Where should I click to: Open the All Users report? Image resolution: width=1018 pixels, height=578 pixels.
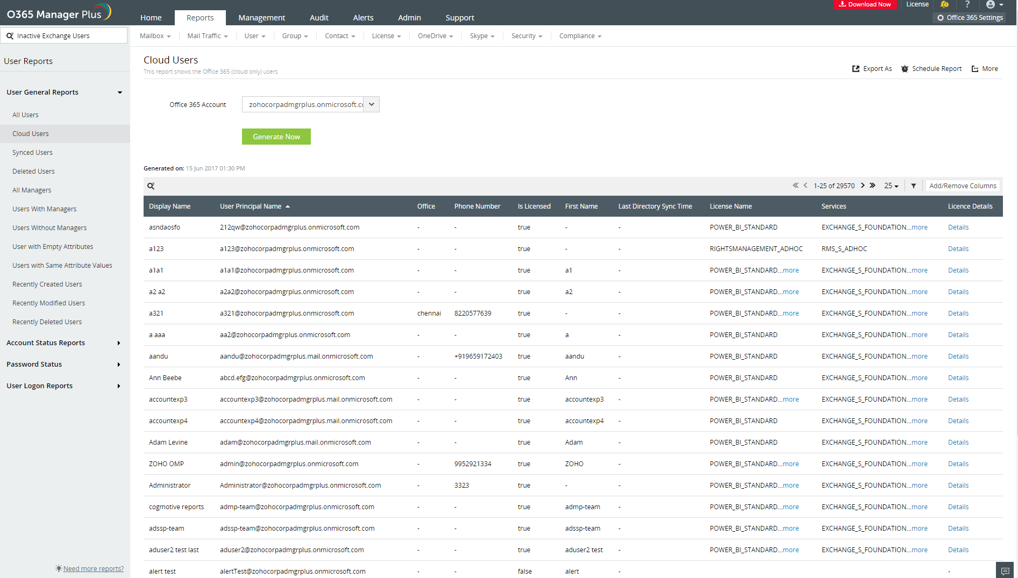click(x=25, y=115)
